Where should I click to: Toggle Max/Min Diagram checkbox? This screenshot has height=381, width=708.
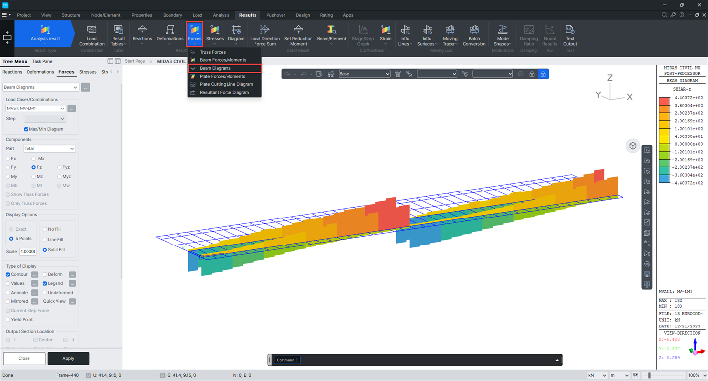coord(26,129)
